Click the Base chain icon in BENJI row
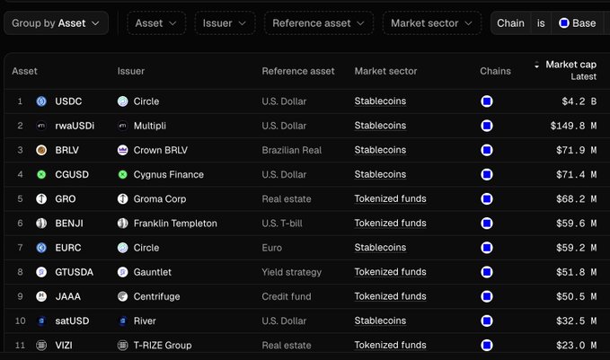 click(487, 224)
